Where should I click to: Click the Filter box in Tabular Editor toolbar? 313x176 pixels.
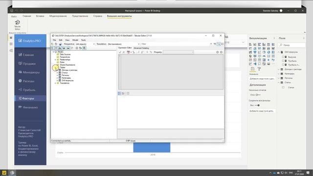(175, 44)
